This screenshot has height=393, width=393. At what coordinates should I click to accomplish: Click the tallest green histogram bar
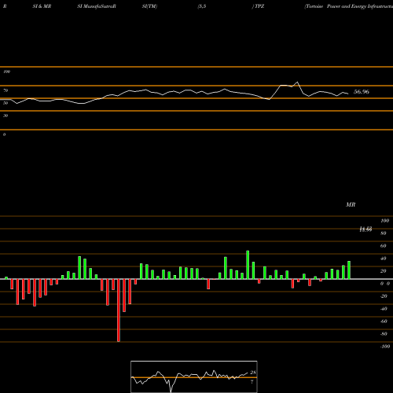point(248,265)
